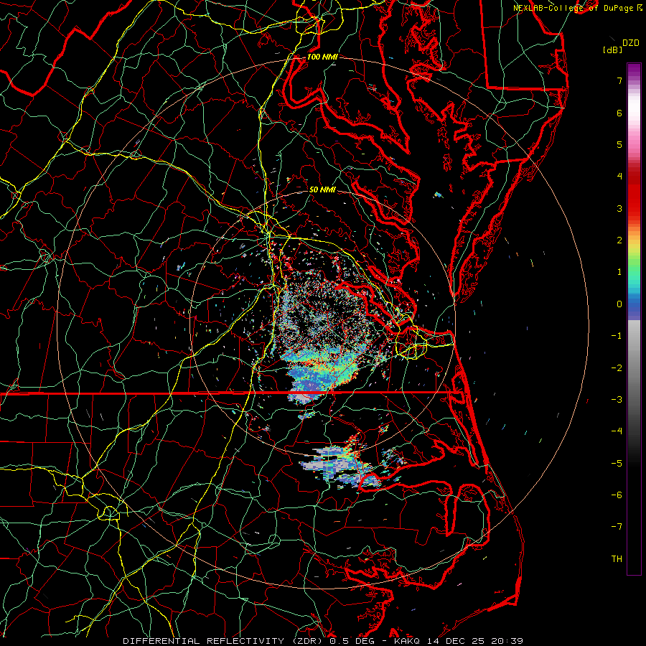This screenshot has width=646, height=646.
Task: Click the -5 dB scale label
Action: (617, 464)
